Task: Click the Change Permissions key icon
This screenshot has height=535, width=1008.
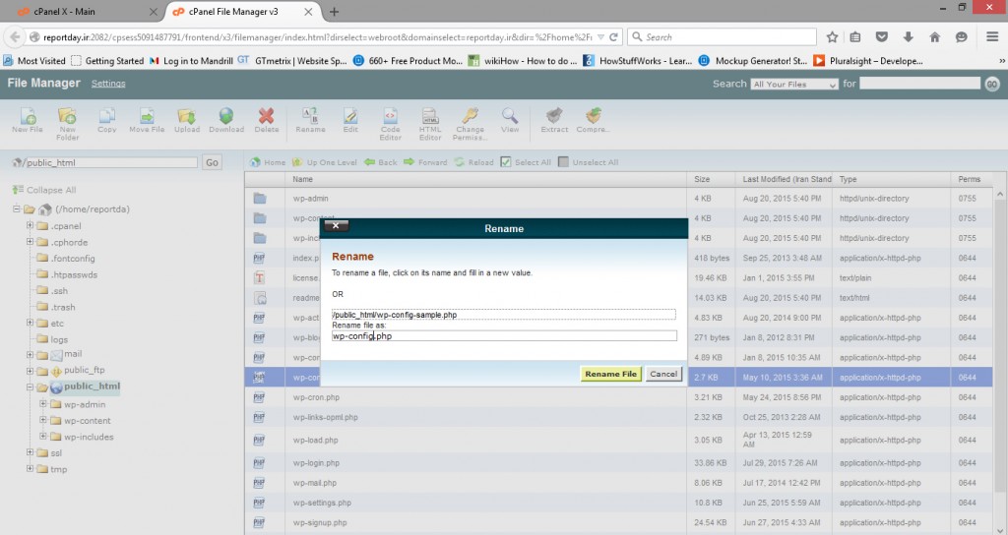Action: pyautogui.click(x=471, y=116)
